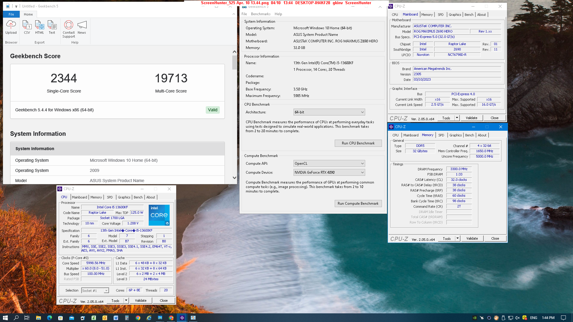573x322 pixels.
Task: Click the muted speaker tray icon
Action: (x=517, y=318)
